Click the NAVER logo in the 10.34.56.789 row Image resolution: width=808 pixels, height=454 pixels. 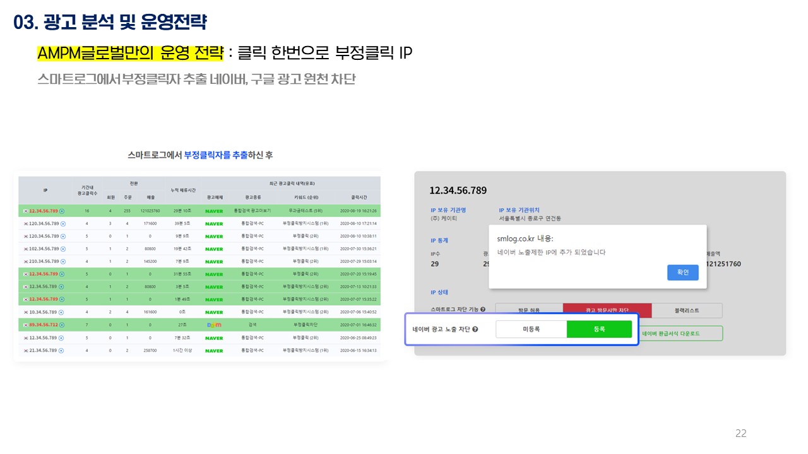214,312
